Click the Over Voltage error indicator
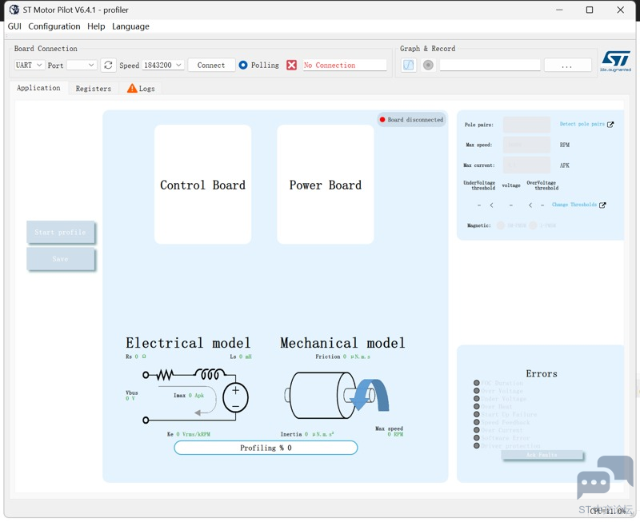This screenshot has width=640, height=522. pyautogui.click(x=476, y=391)
